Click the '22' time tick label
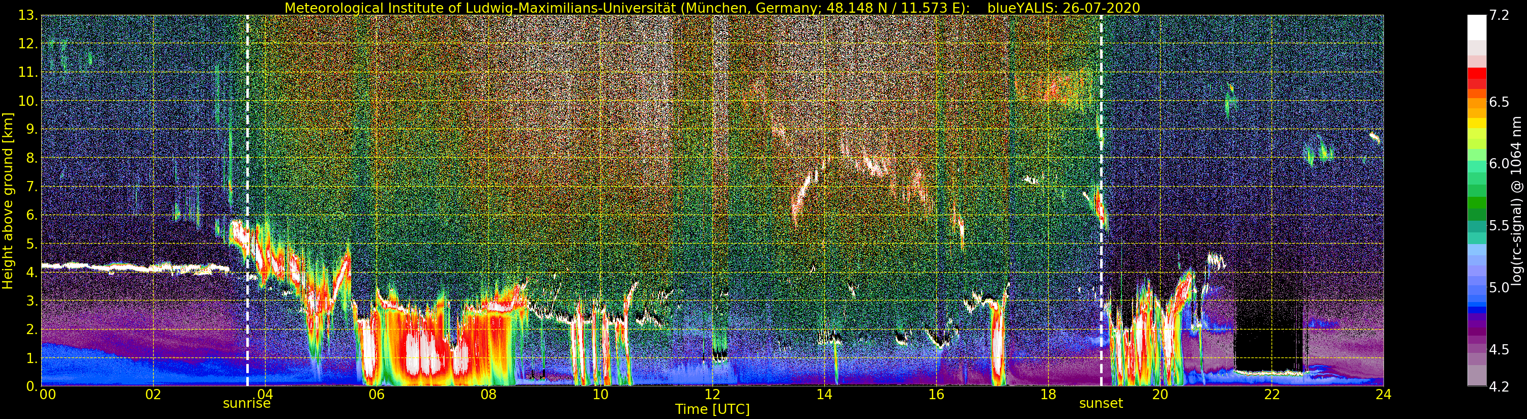 (x=1271, y=395)
